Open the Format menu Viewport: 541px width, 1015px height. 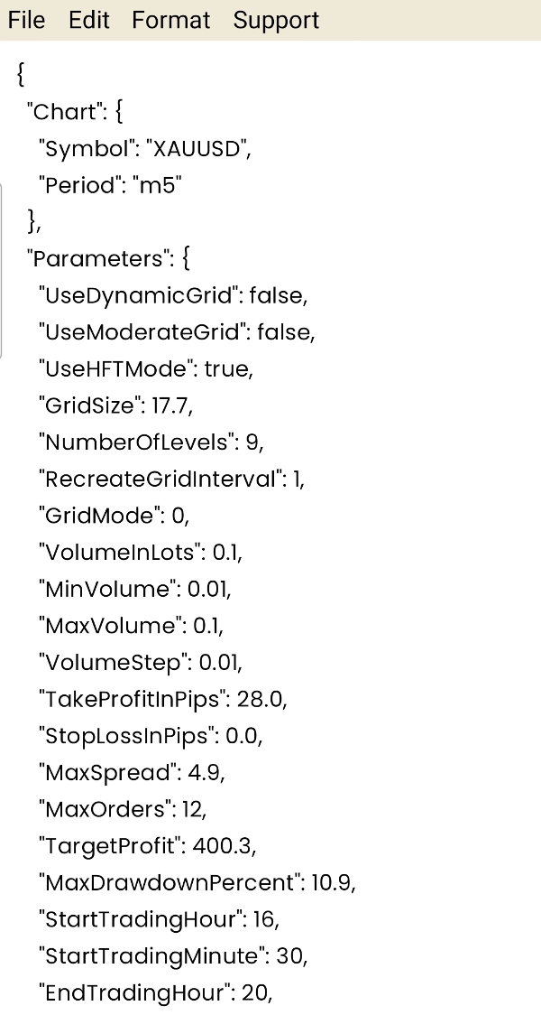(170, 20)
